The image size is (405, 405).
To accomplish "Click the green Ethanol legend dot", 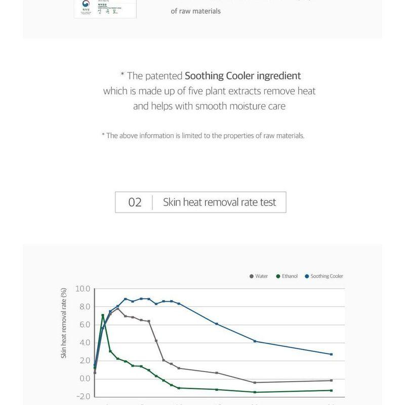I will [278, 276].
